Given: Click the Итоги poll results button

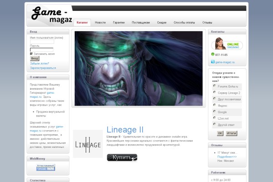Looking at the screenshot, I should [232, 133].
